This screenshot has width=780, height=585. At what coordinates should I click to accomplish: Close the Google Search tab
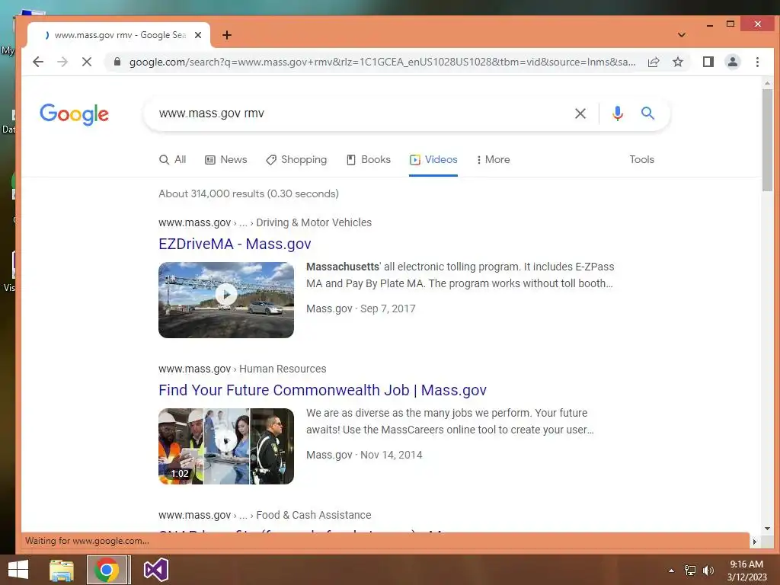click(x=198, y=35)
